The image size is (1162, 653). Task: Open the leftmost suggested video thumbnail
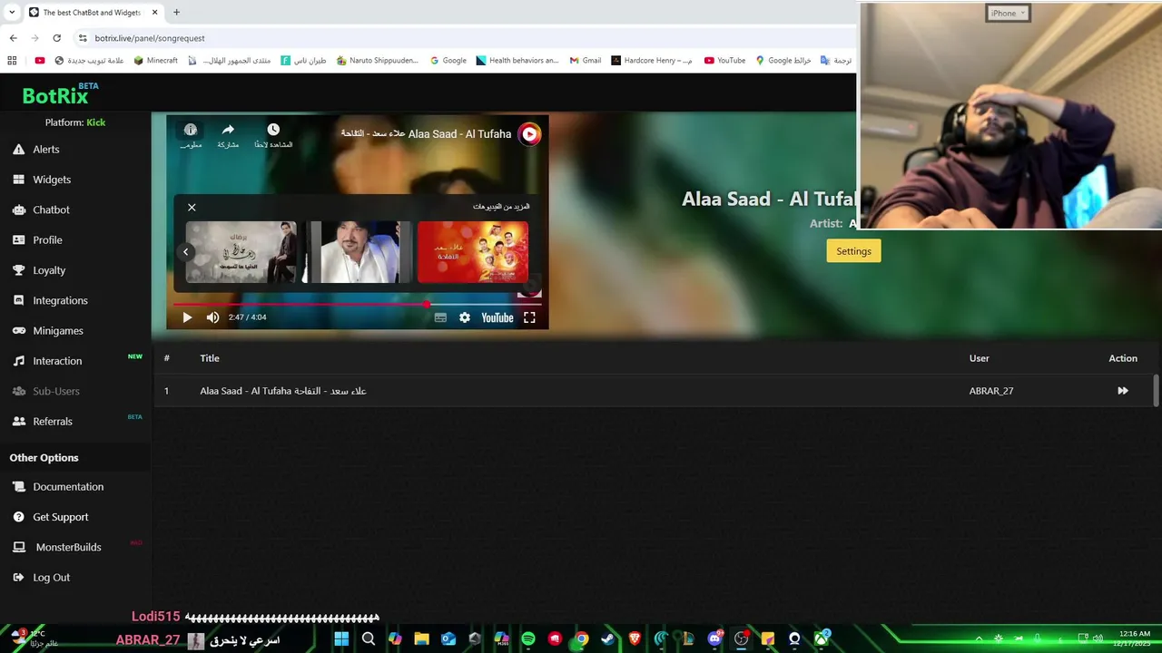tap(241, 252)
